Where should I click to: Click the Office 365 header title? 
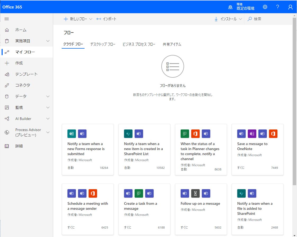[12, 7]
